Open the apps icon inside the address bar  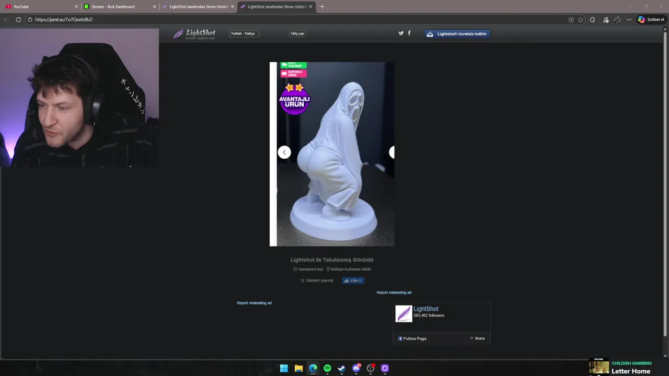(571, 19)
